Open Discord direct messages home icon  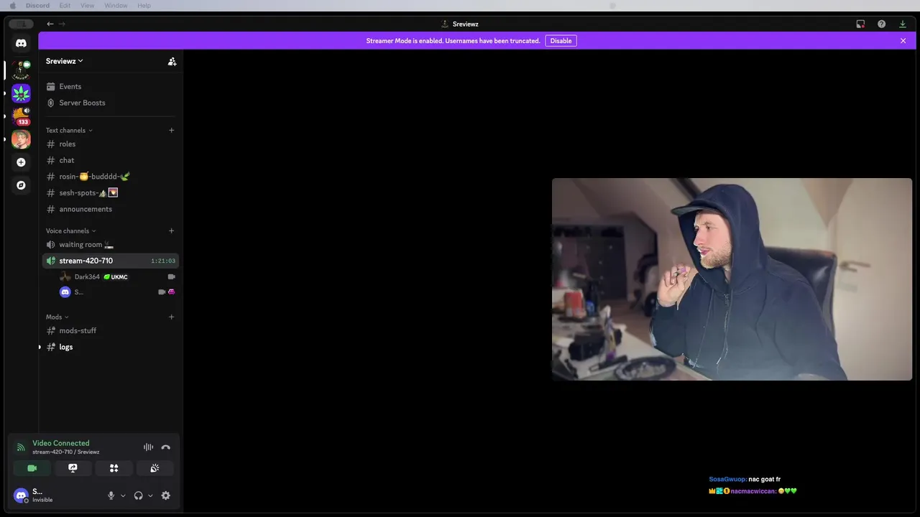click(x=21, y=43)
